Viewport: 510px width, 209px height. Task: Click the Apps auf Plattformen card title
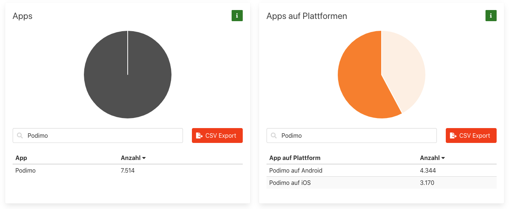[307, 16]
